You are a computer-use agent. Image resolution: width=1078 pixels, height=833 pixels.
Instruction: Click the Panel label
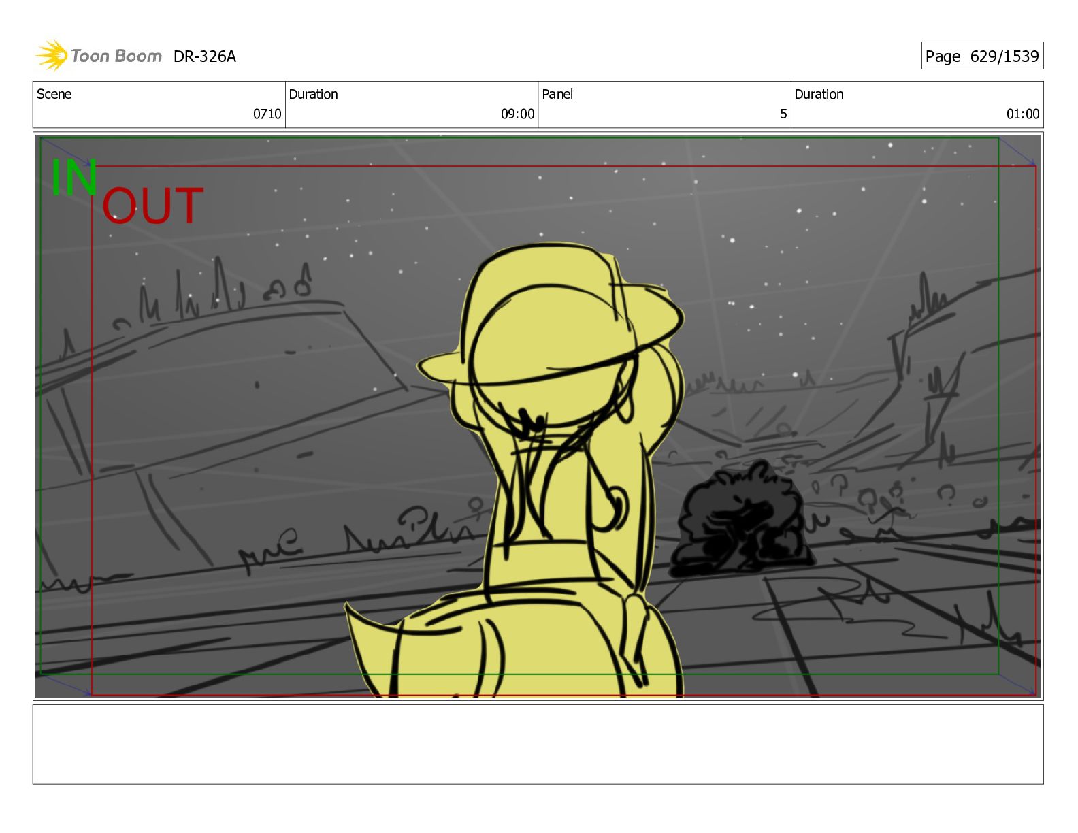557,94
